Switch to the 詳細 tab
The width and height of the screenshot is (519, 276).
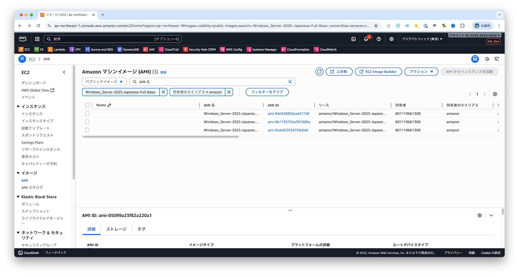tap(91, 229)
